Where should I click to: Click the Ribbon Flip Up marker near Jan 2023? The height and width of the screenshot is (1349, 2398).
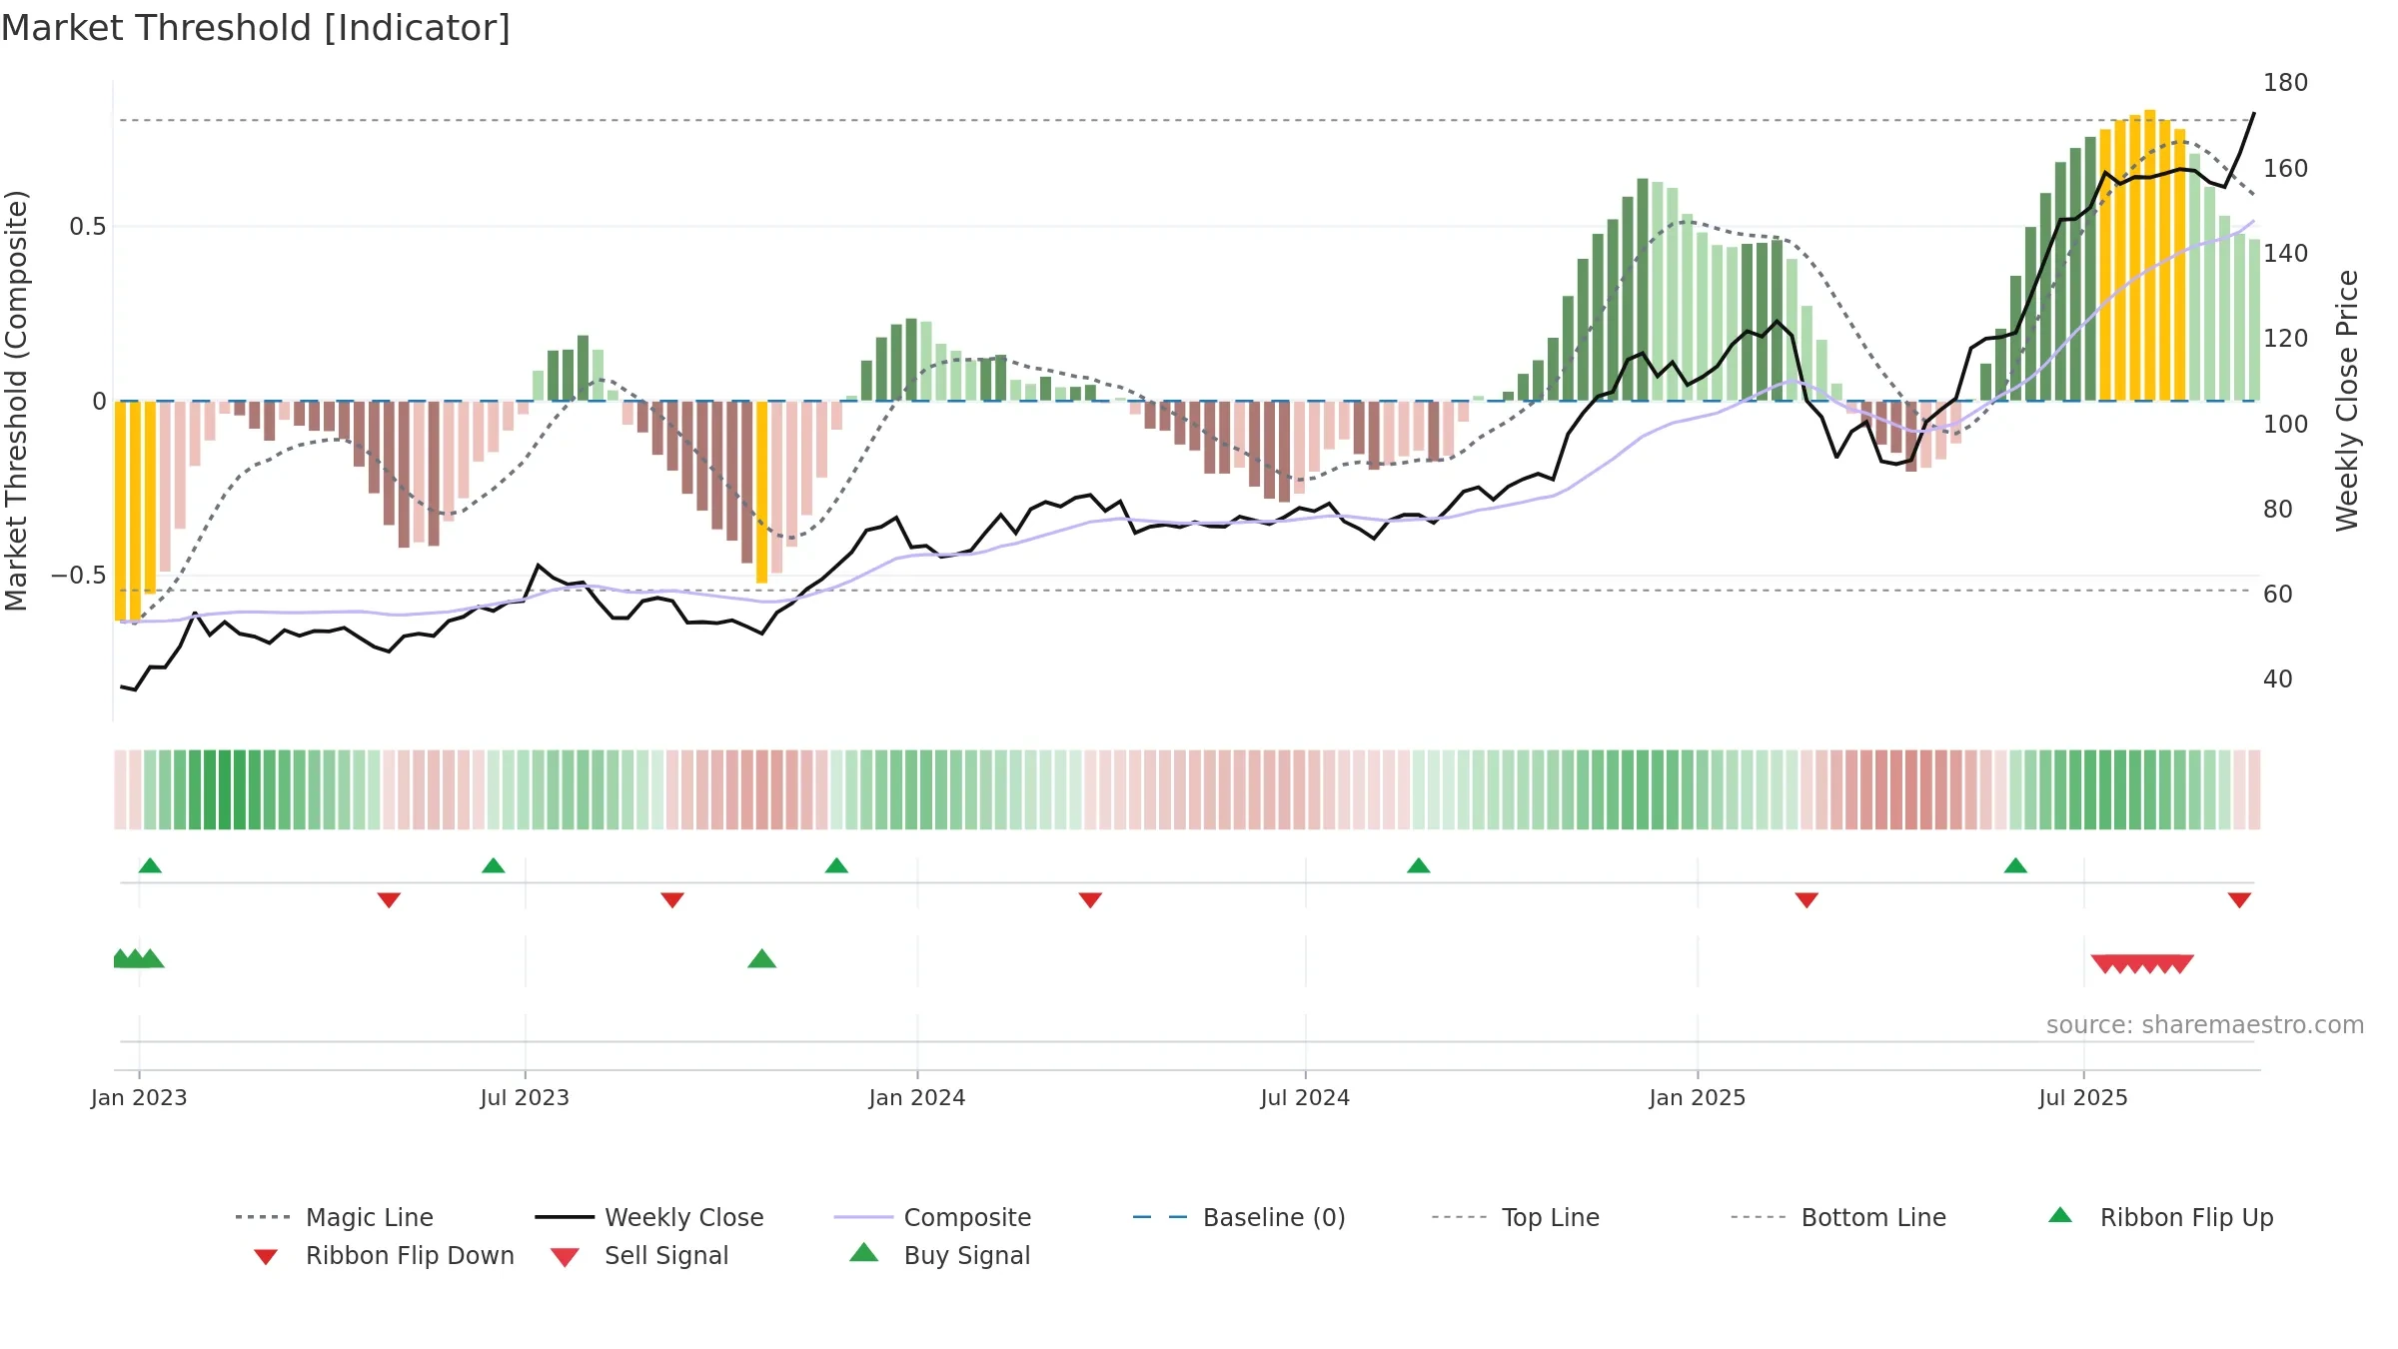click(x=150, y=865)
